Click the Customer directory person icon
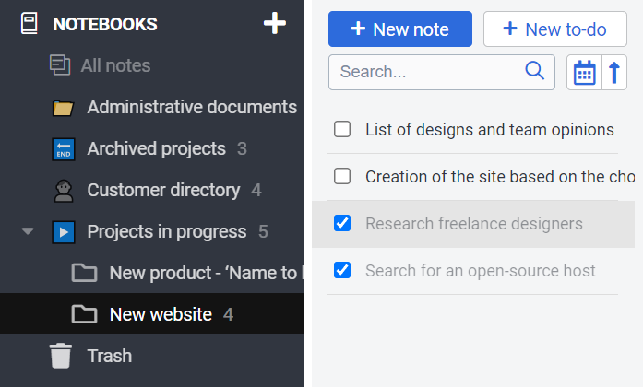 click(63, 191)
